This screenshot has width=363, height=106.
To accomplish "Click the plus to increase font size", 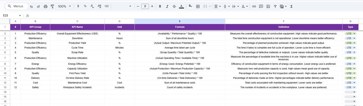I will coord(152,6).
